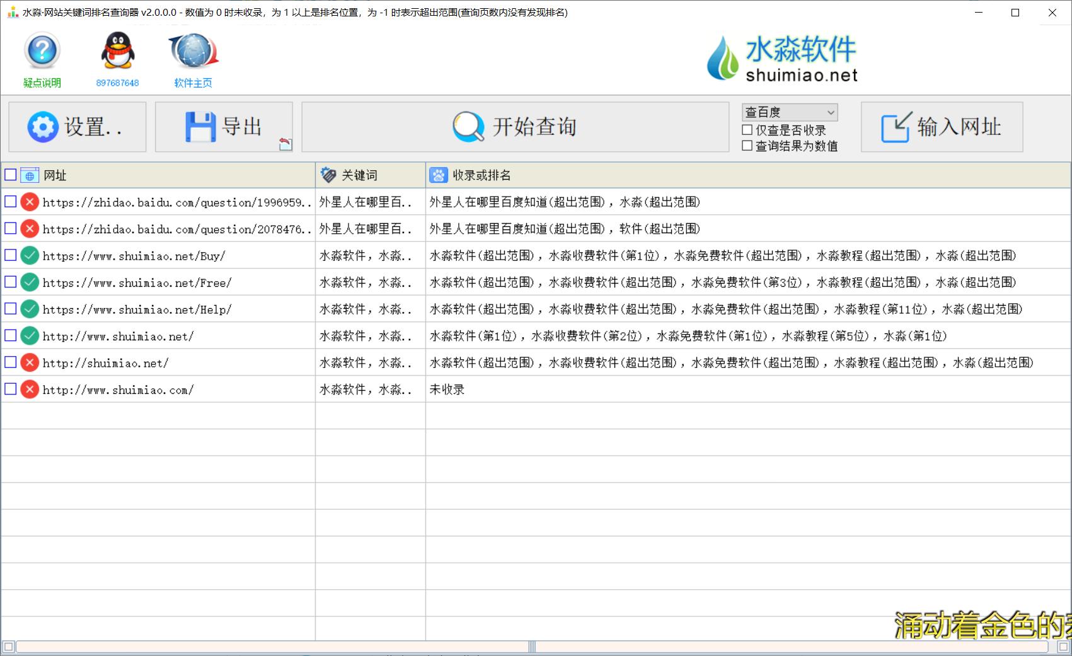Click green check status of Free/ row
The width and height of the screenshot is (1072, 656).
point(30,282)
